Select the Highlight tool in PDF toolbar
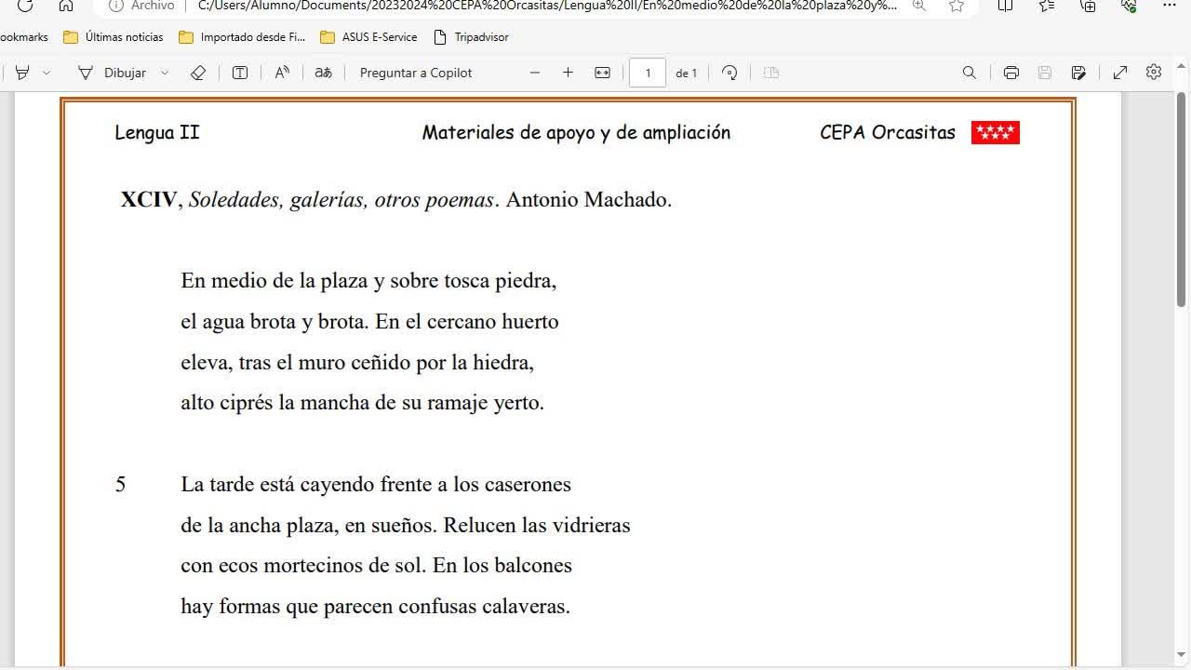 tap(22, 73)
